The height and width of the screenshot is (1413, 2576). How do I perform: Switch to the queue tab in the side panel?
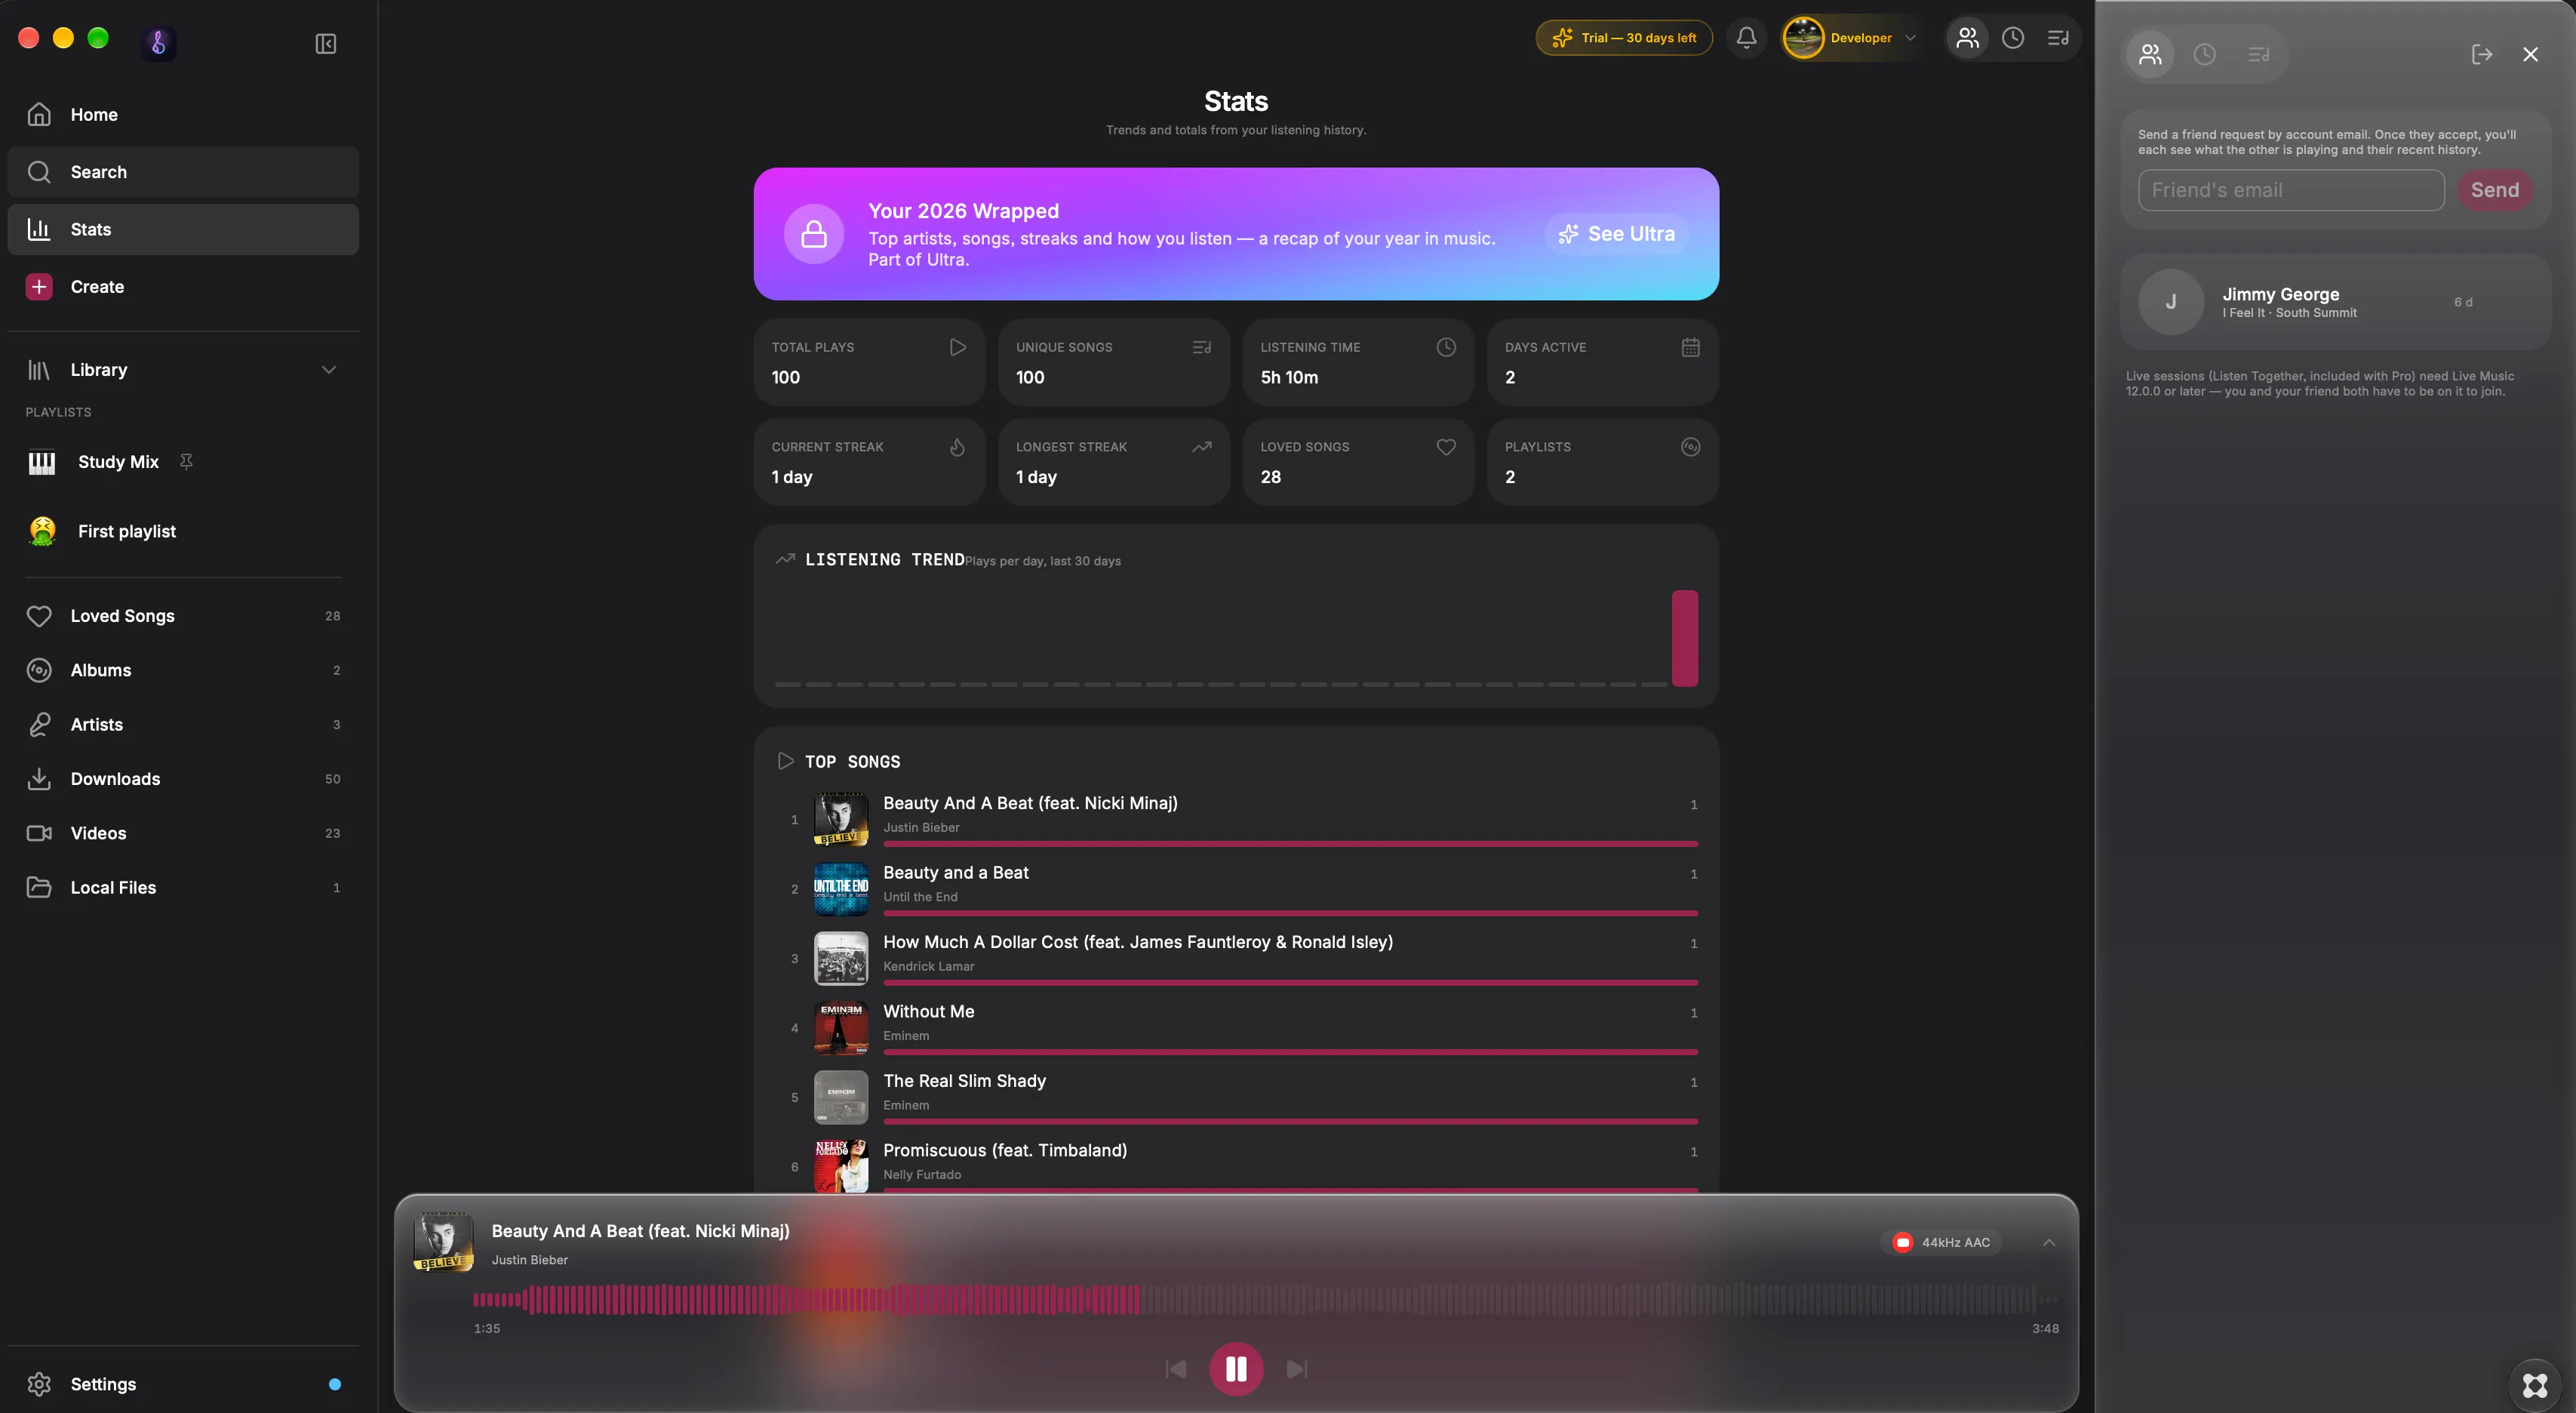coord(2258,54)
